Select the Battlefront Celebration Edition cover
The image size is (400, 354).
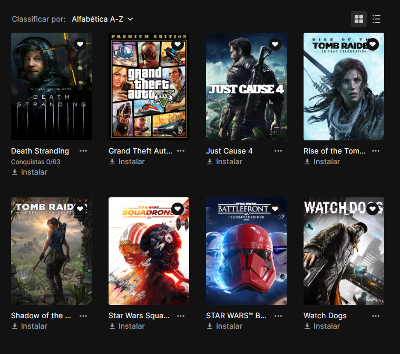pyautogui.click(x=246, y=251)
